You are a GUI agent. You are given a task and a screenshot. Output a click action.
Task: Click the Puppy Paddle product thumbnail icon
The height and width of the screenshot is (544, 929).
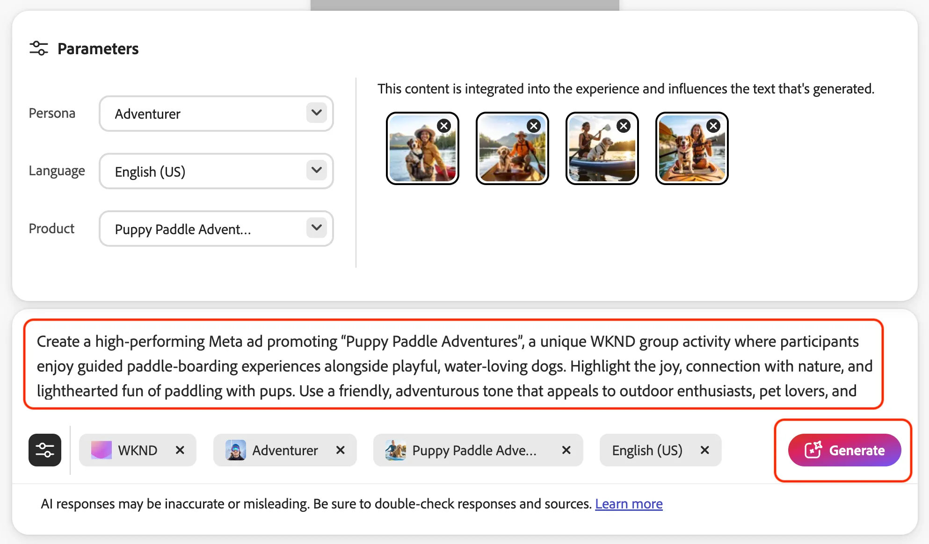[396, 450]
